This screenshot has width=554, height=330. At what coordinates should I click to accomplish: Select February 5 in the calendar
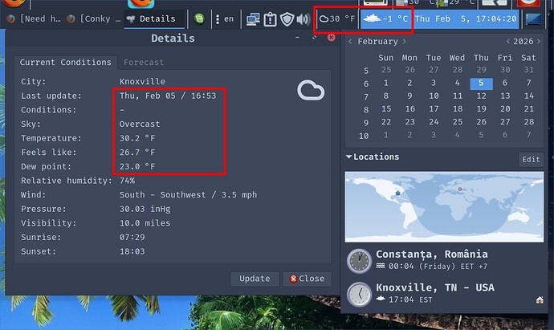click(x=481, y=83)
